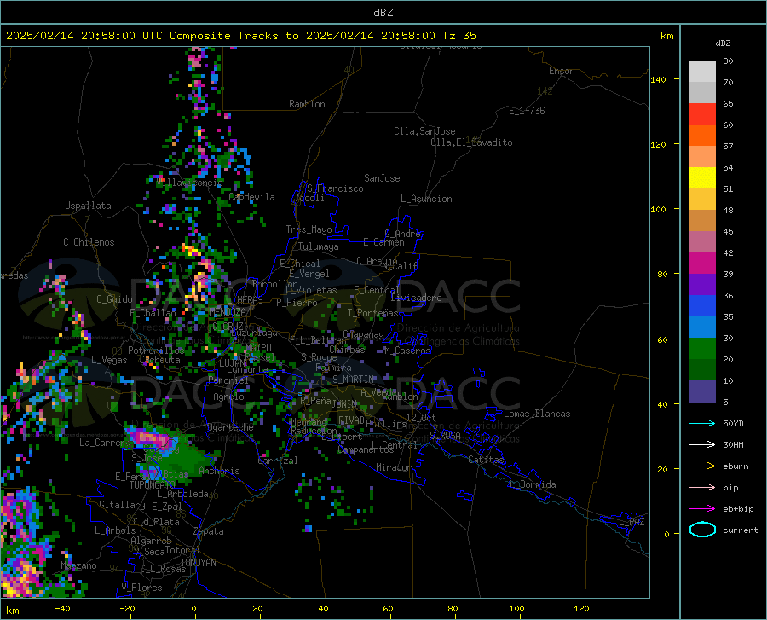Viewport: 767px width, 620px height.
Task: Click the 'dBZ' heading above color scale
Action: 723,43
